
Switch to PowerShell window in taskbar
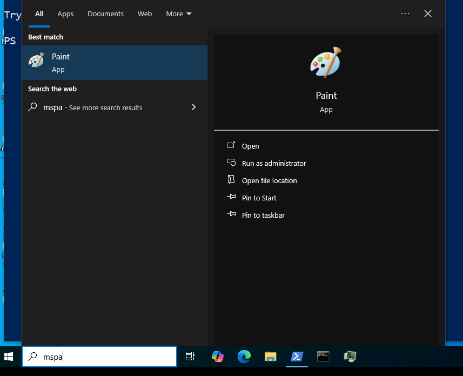click(x=297, y=357)
